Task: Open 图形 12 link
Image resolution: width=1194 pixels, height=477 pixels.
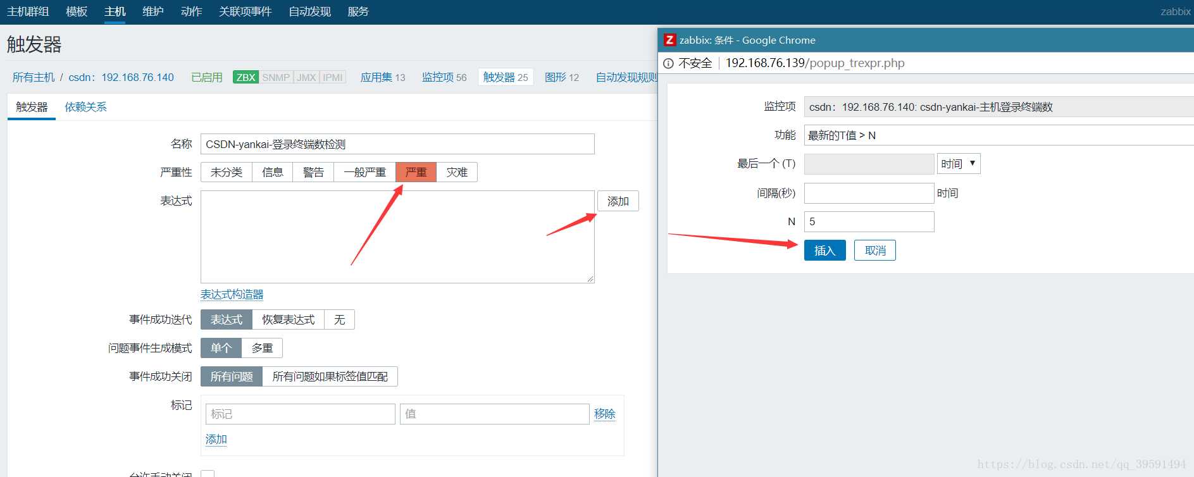Action: 562,77
